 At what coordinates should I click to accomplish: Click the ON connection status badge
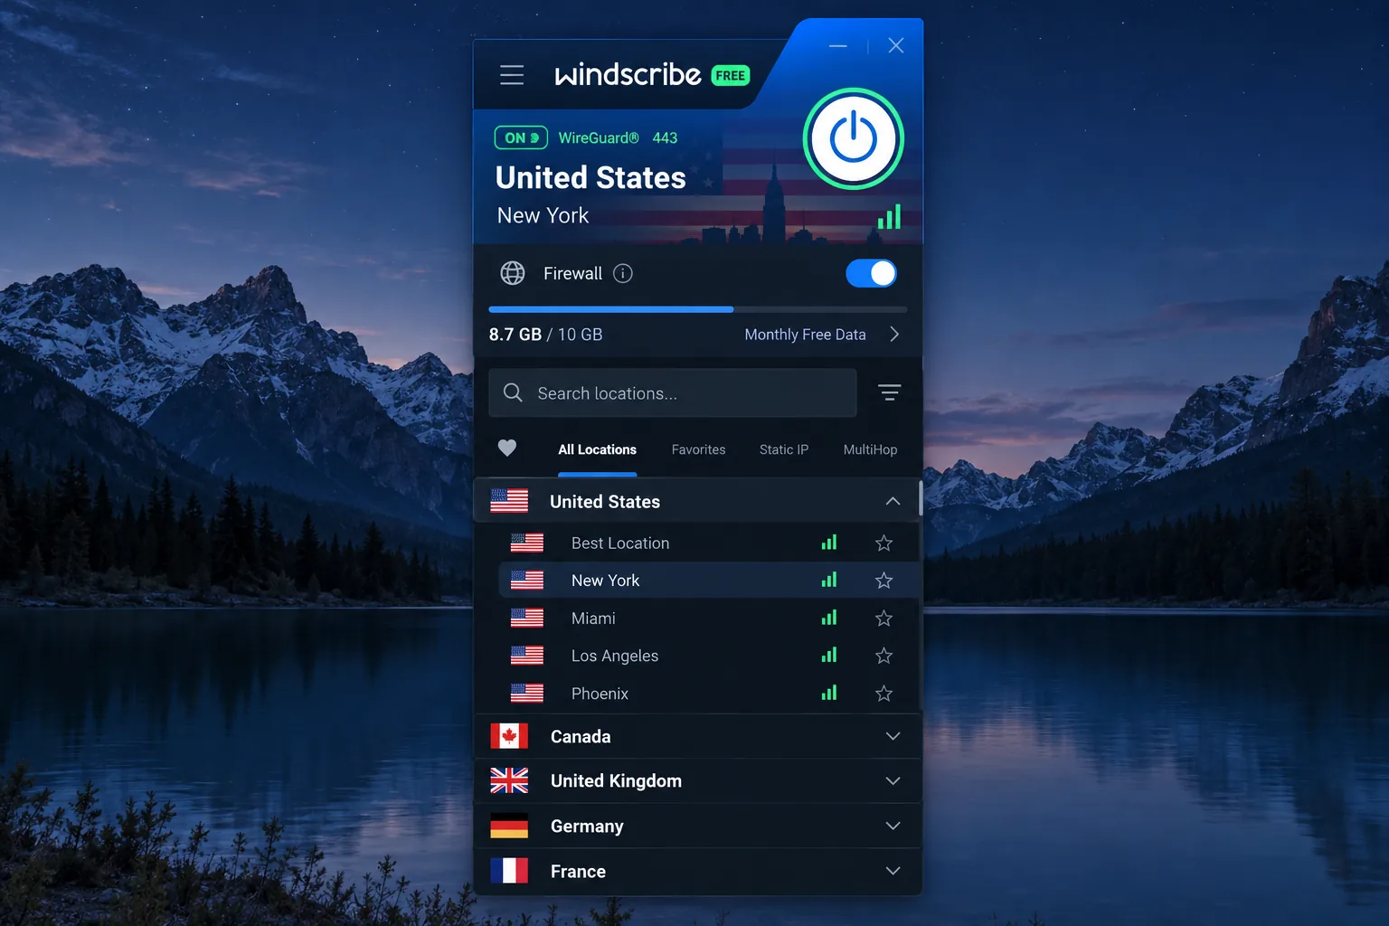(521, 137)
